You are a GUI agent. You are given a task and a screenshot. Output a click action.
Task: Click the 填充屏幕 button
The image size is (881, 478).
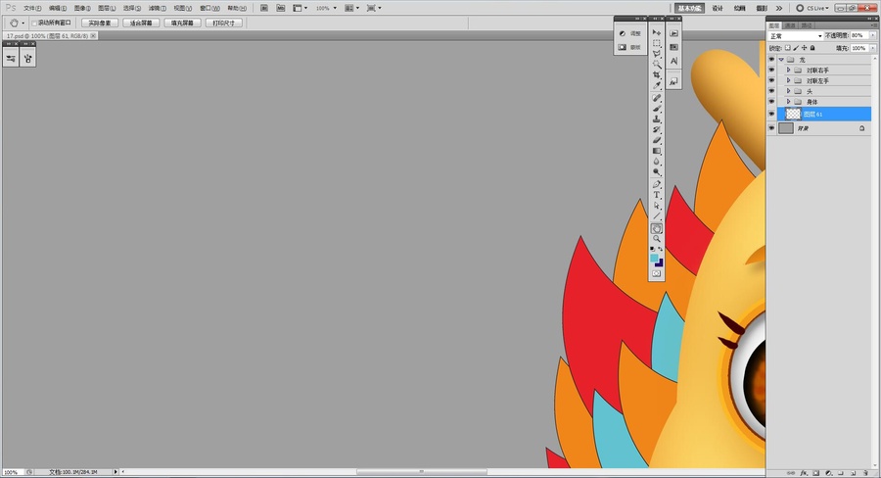[183, 24]
